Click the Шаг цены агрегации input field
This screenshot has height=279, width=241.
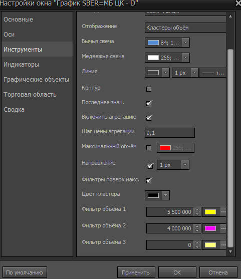coord(170,133)
